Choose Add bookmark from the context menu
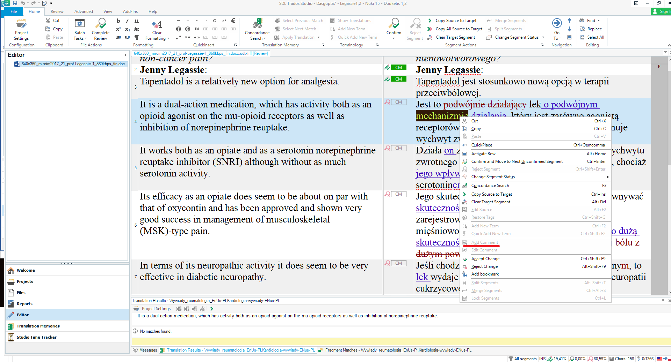 pos(535,274)
